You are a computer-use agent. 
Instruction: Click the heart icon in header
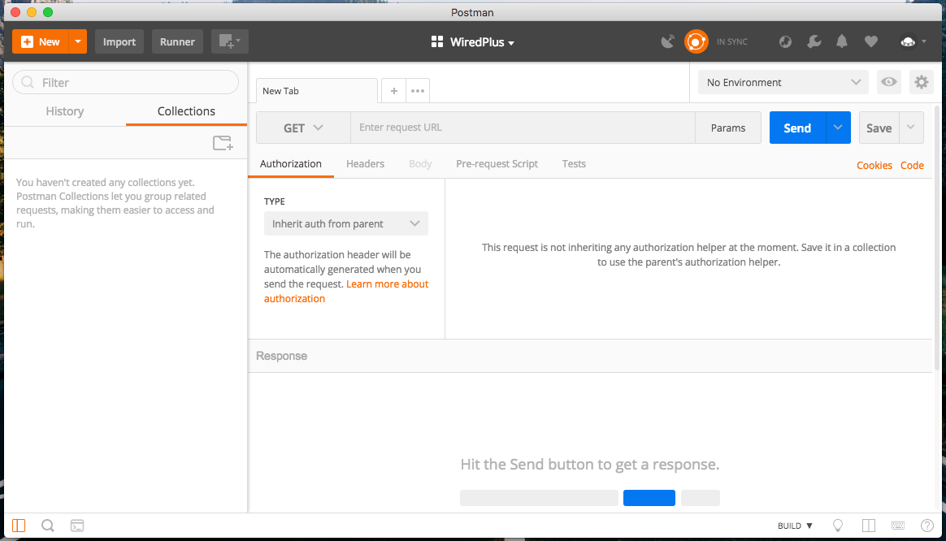tap(870, 41)
